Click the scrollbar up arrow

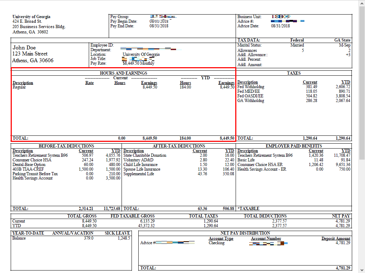(362, 3)
